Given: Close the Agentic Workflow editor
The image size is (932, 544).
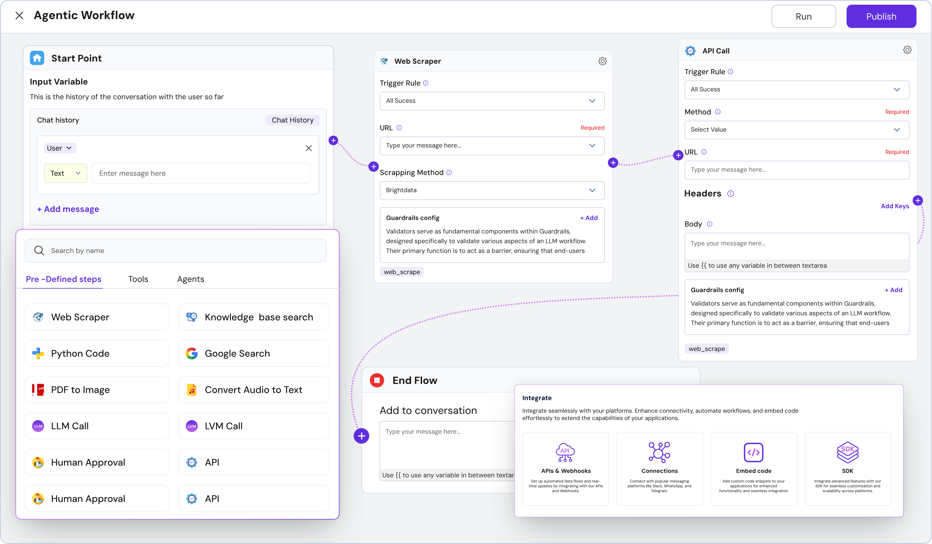Looking at the screenshot, I should click(x=19, y=16).
